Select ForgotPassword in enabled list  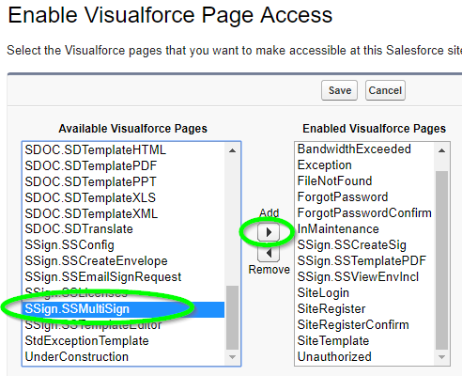[x=365, y=197]
